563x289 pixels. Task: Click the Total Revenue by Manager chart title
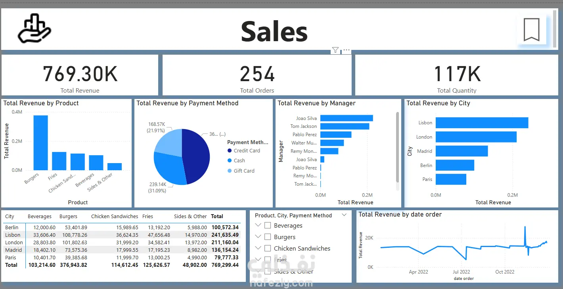pos(317,103)
